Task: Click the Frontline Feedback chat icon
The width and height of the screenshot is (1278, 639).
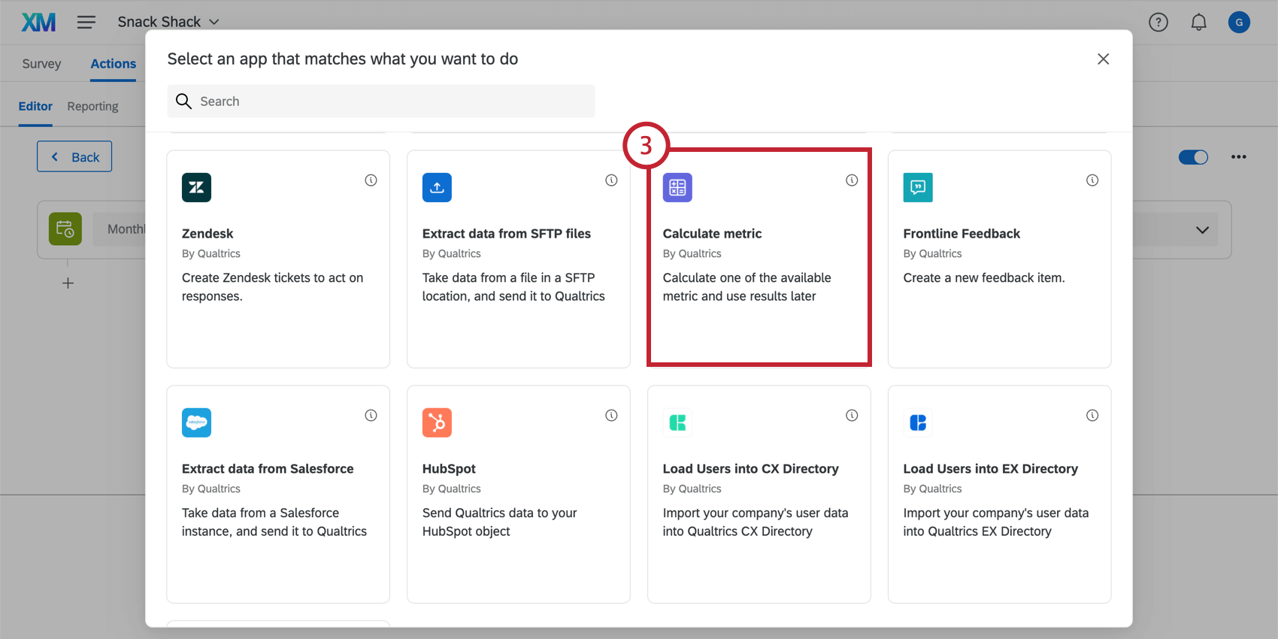Action: pyautogui.click(x=918, y=187)
